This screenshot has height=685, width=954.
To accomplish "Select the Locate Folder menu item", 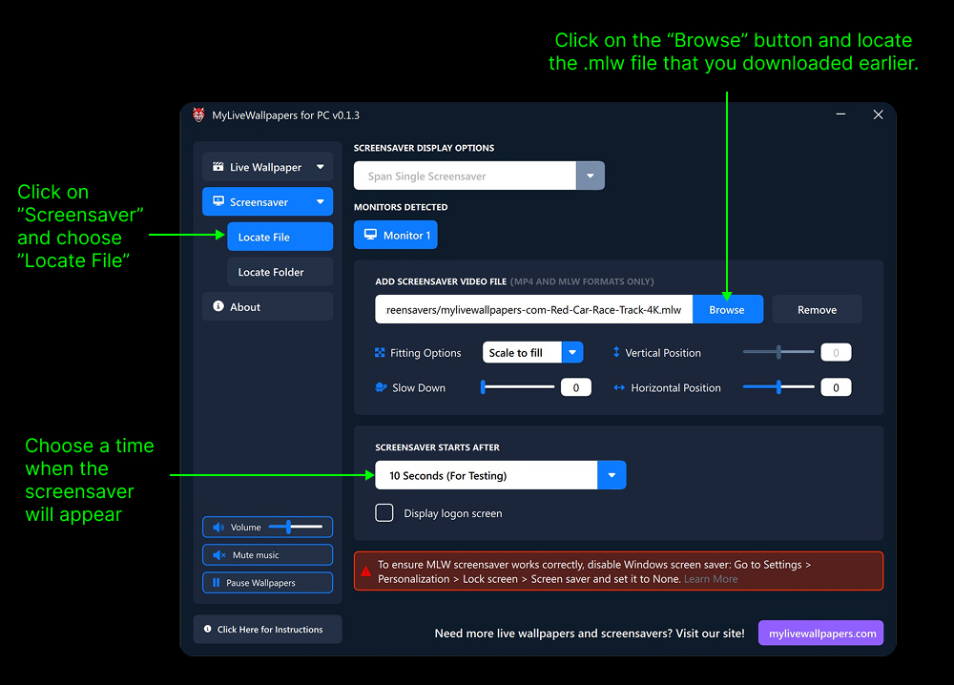I will (271, 272).
